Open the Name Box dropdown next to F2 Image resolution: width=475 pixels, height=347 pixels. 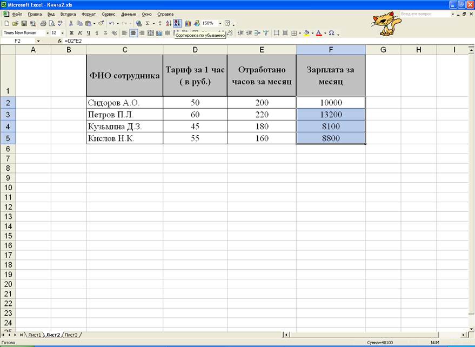(x=38, y=41)
